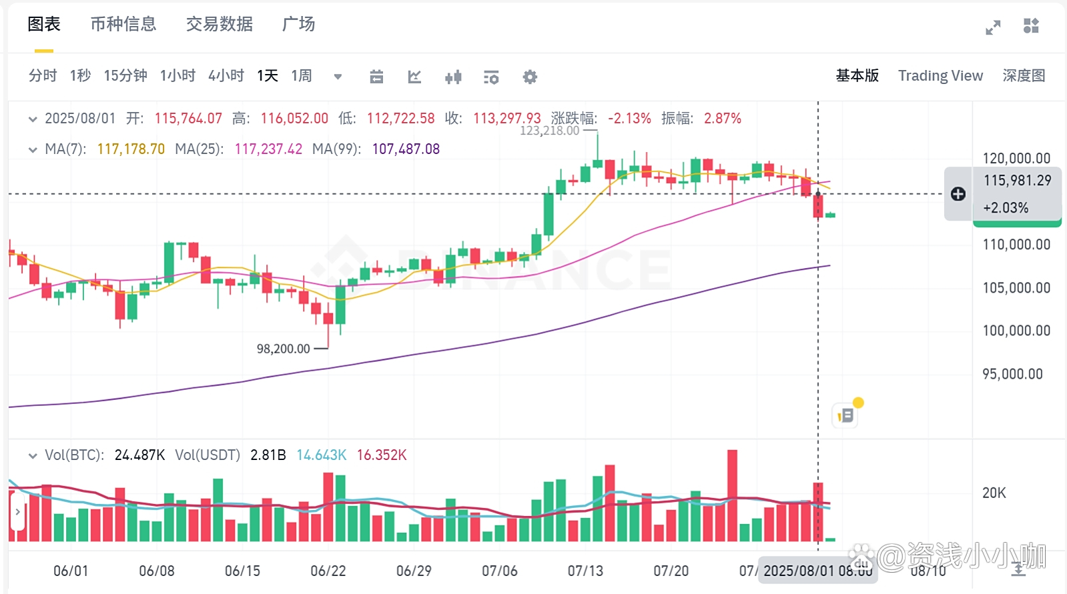
Task: Collapse the MA(7) indicator row chevron
Action: tap(33, 149)
